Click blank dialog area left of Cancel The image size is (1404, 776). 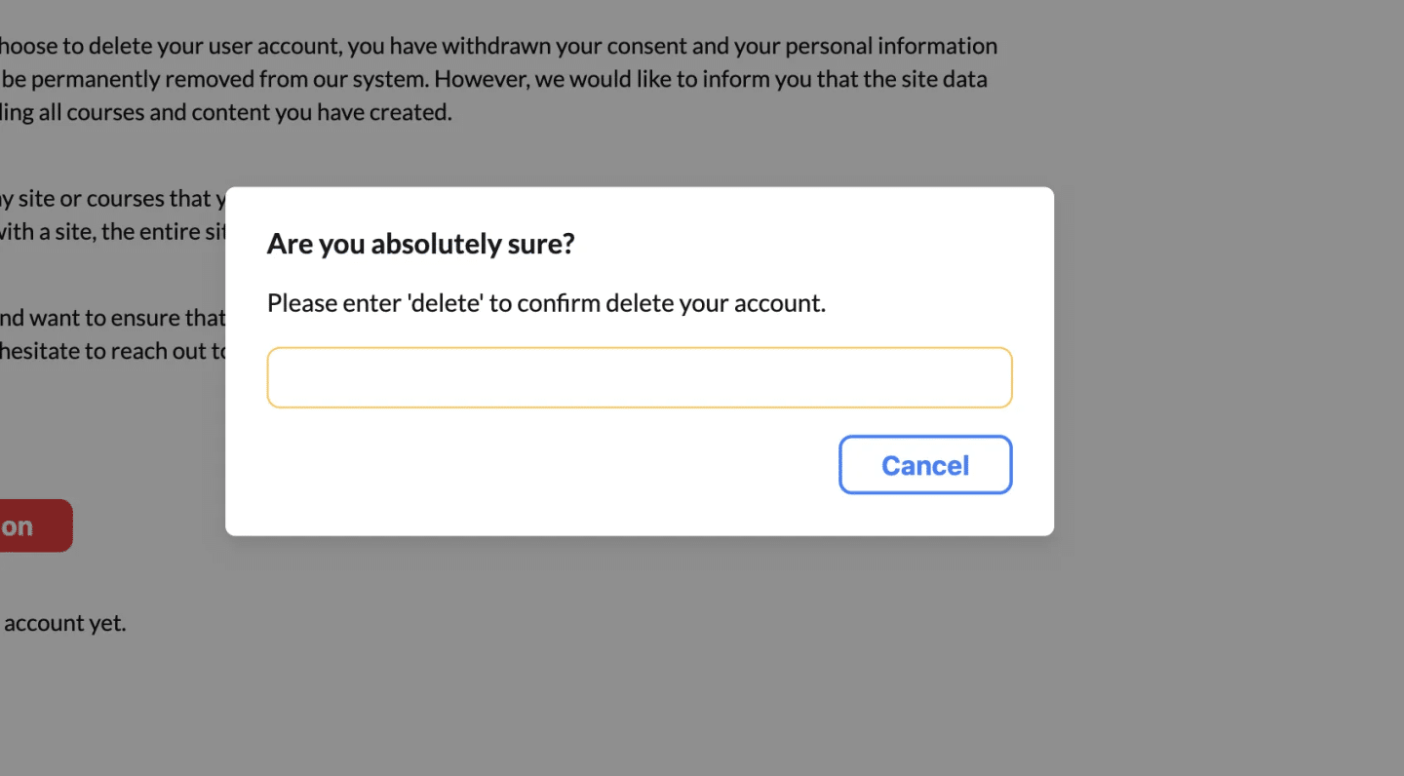(x=546, y=465)
